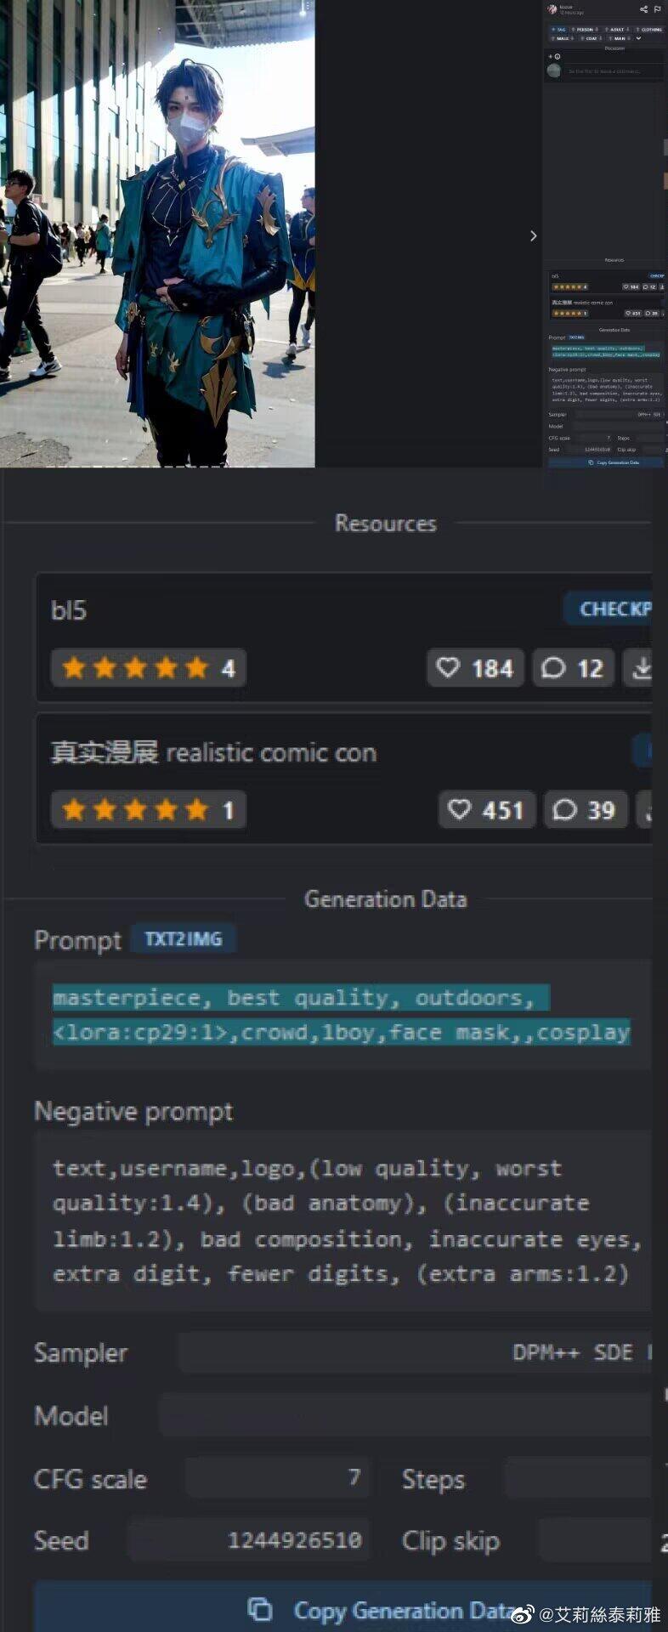Click the report flag icon
Image resolution: width=668 pixels, height=1632 pixels.
tap(657, 9)
